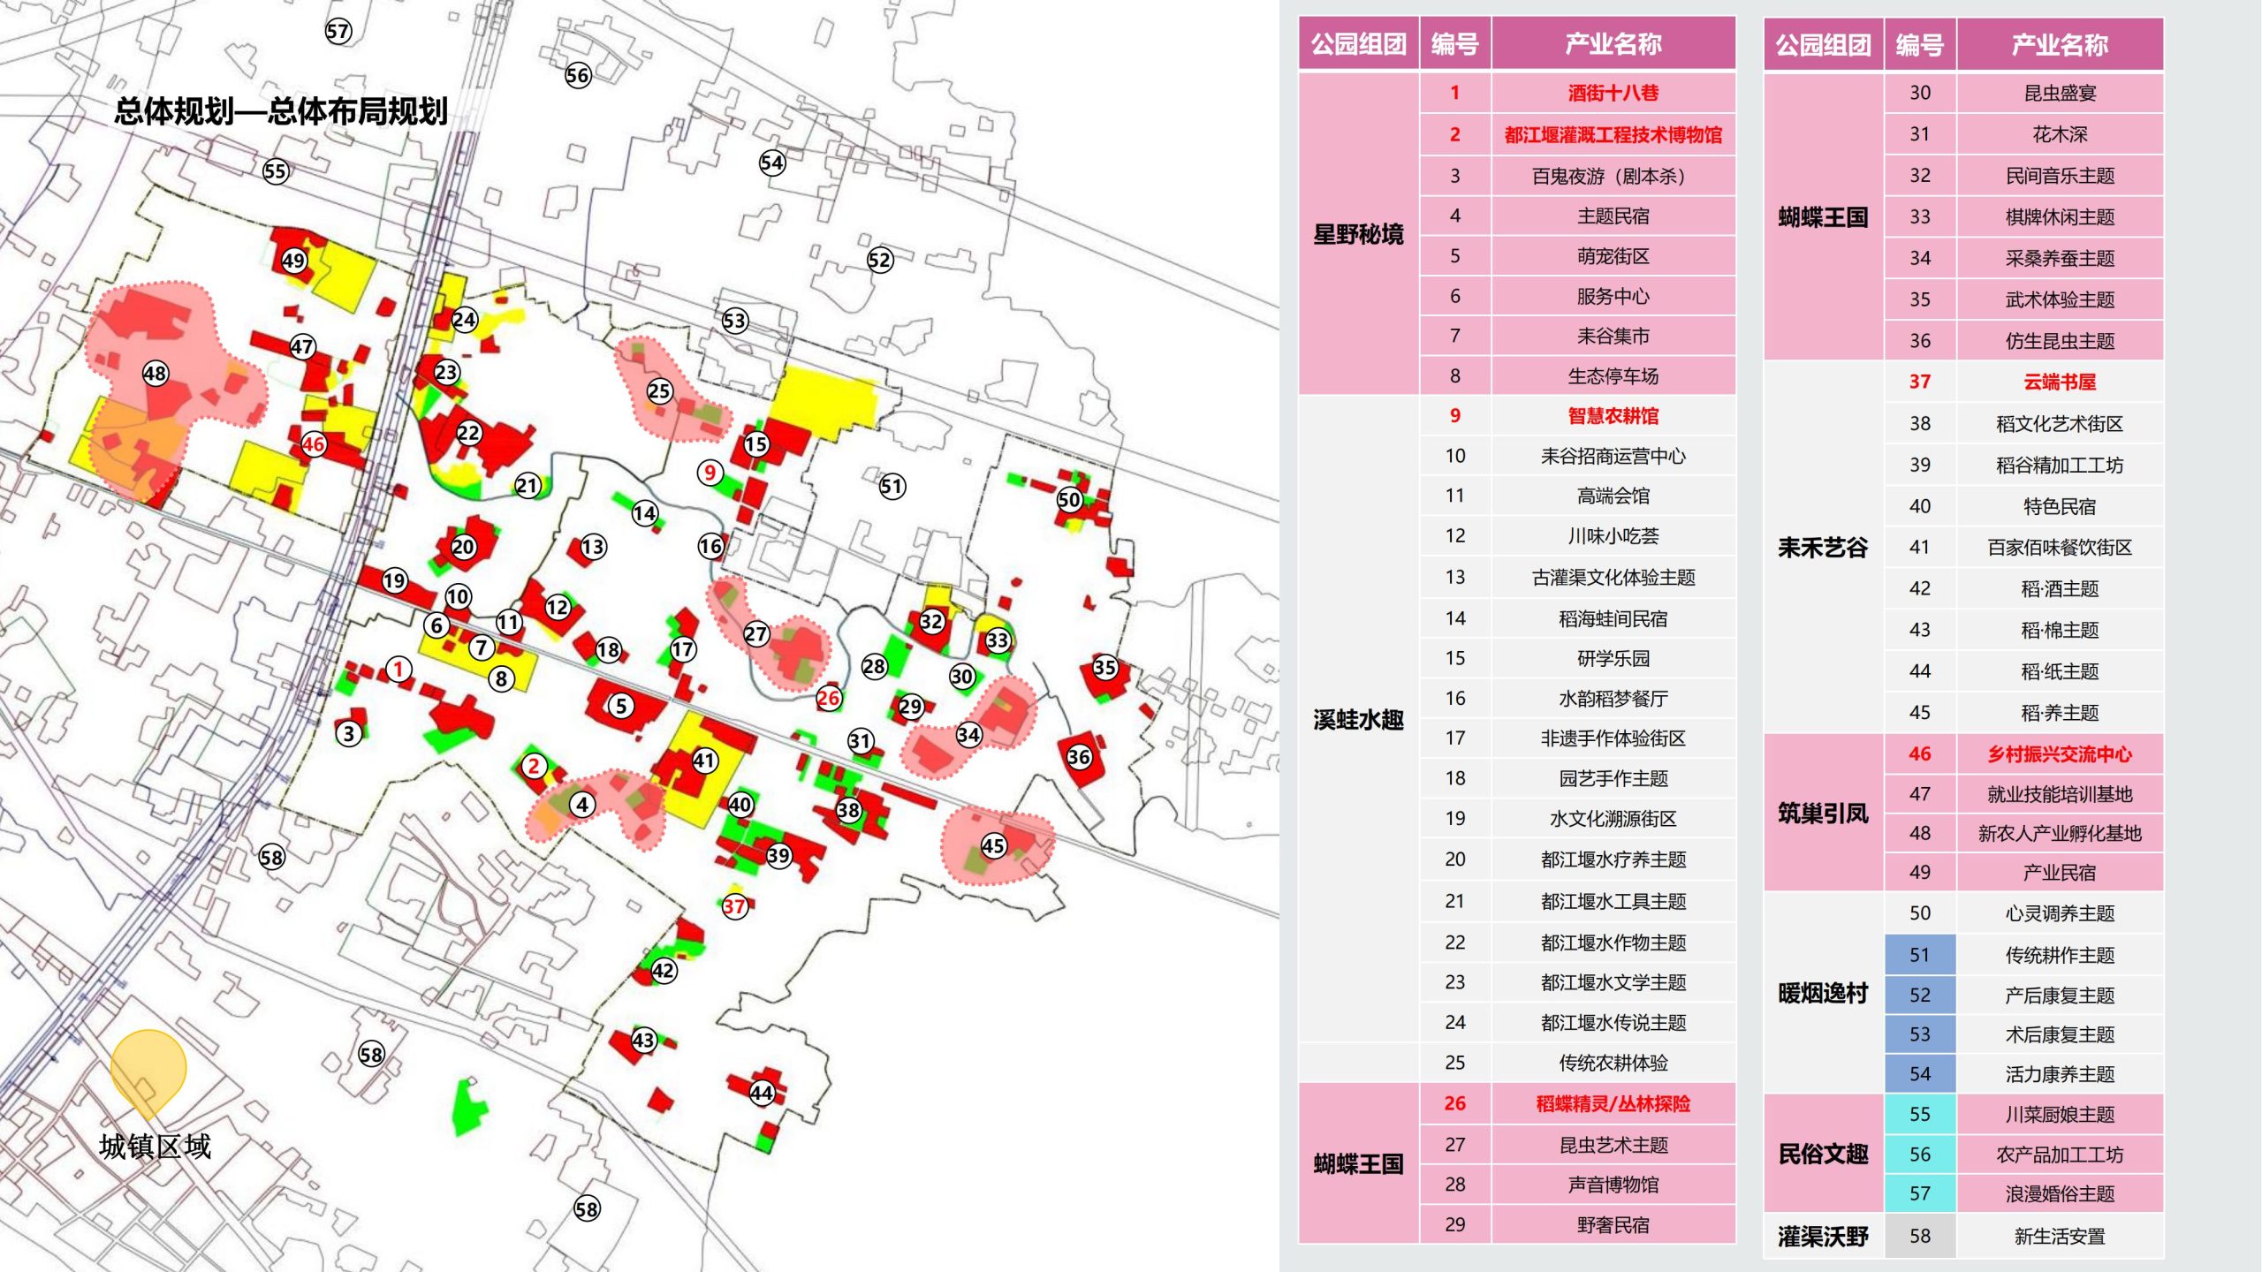Click the red marker number 9

[x=710, y=473]
